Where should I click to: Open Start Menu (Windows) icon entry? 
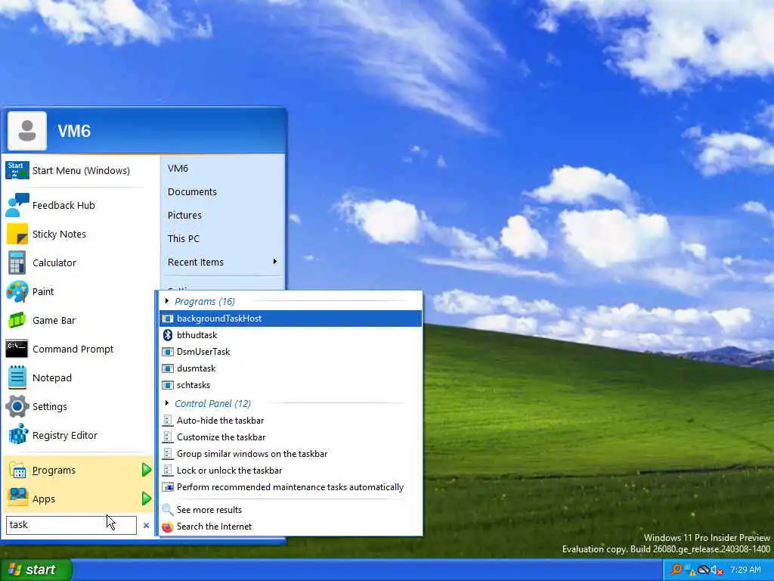[x=17, y=170]
